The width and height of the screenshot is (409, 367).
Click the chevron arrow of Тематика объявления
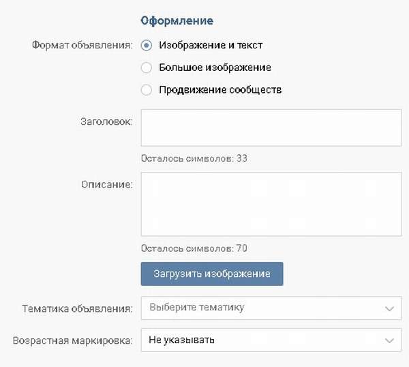[389, 308]
